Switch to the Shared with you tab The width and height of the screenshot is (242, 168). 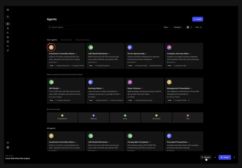[x=82, y=40]
